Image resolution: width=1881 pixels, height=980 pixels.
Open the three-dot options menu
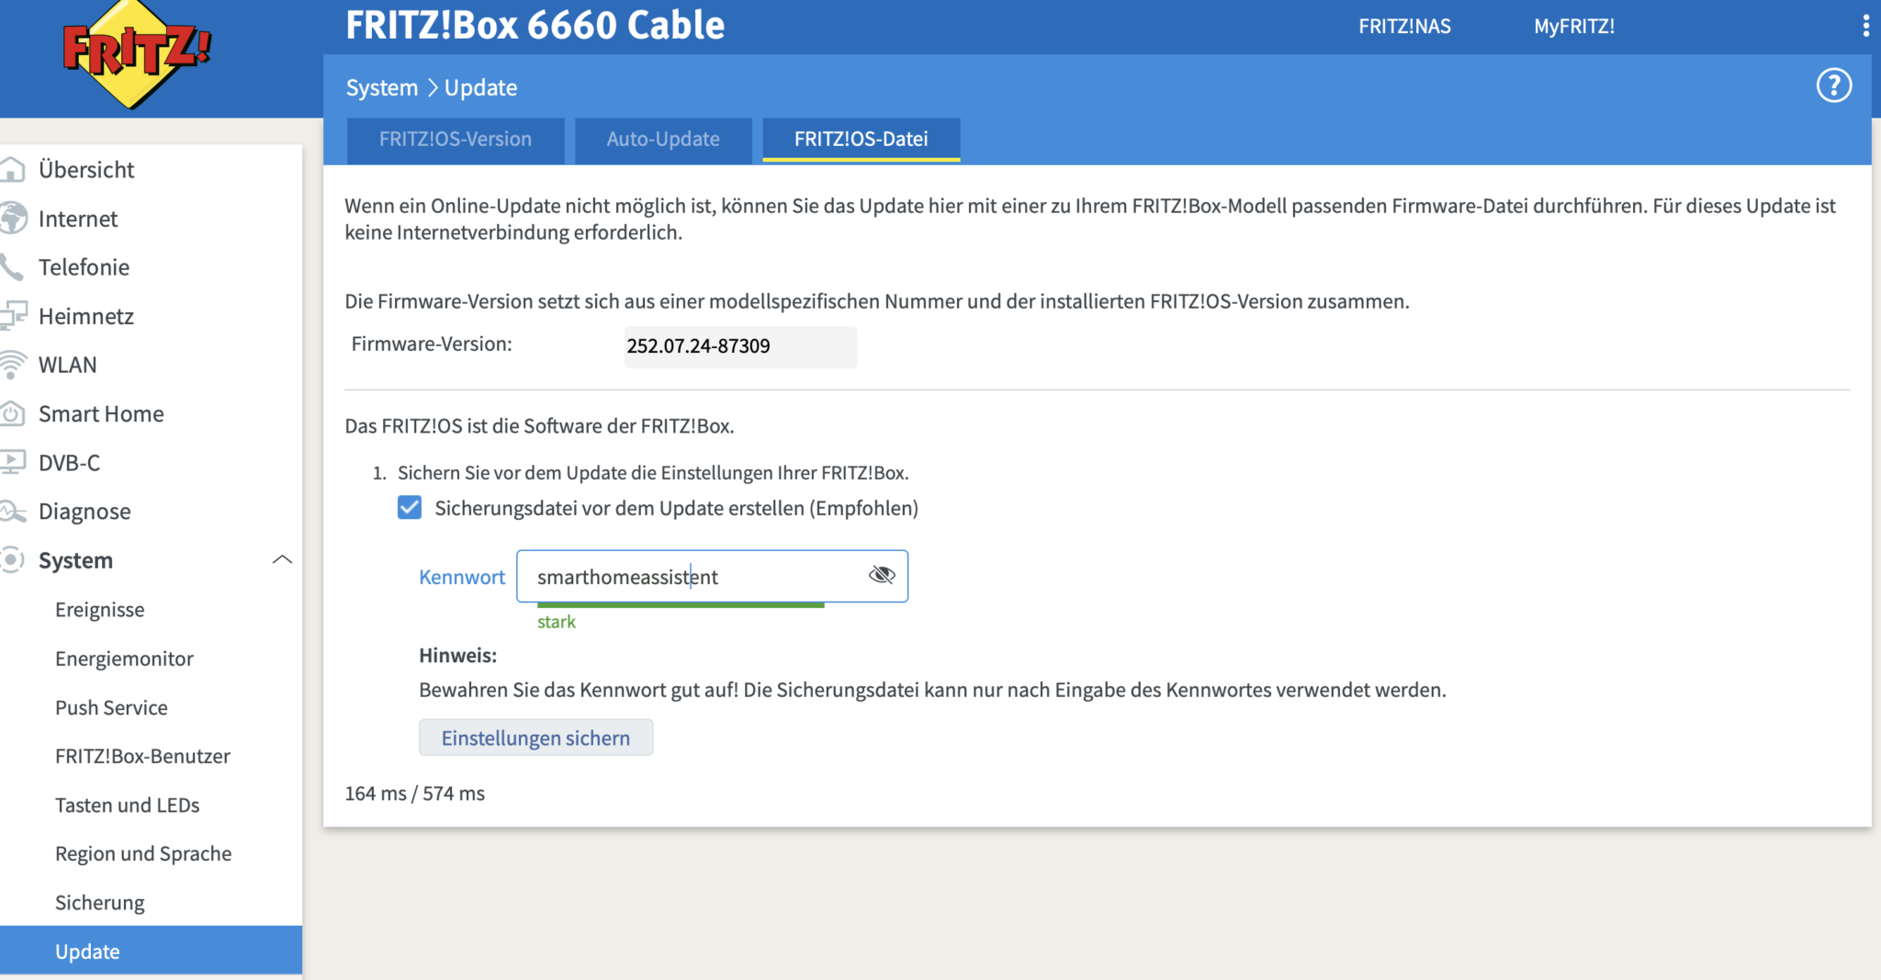[1865, 26]
